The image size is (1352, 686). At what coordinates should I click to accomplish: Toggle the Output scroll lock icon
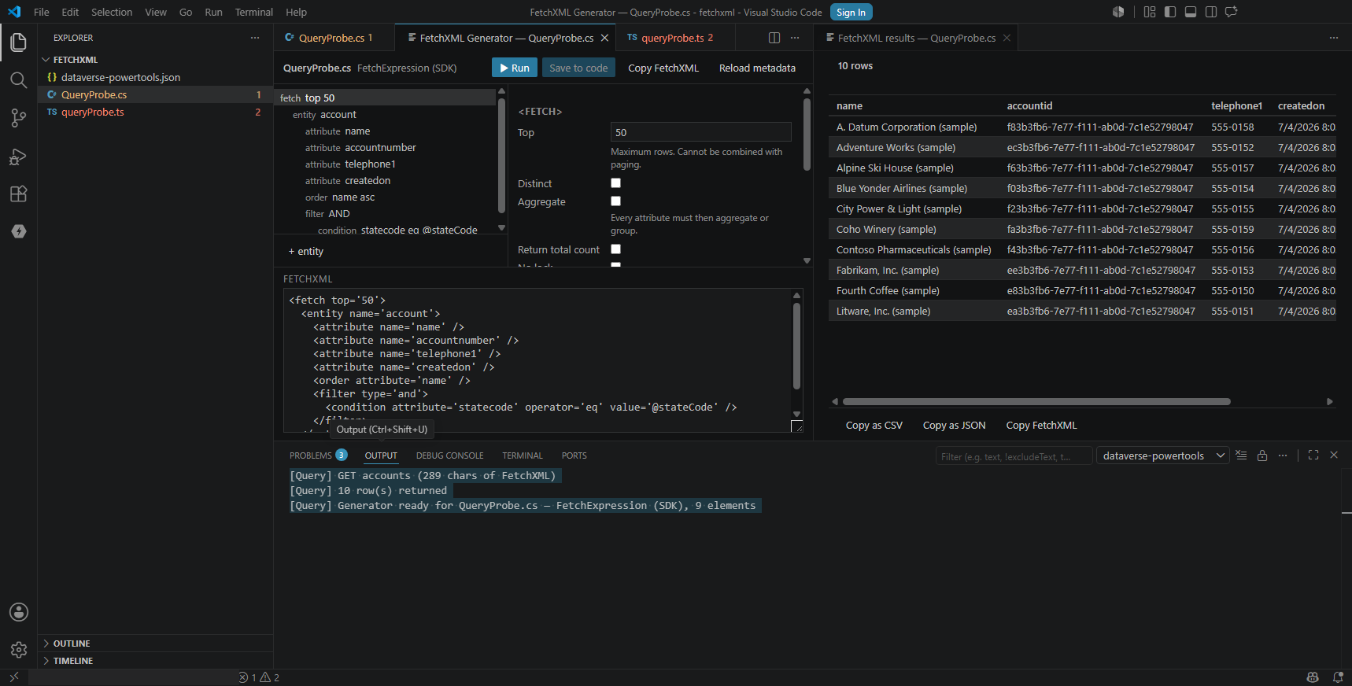tap(1262, 455)
